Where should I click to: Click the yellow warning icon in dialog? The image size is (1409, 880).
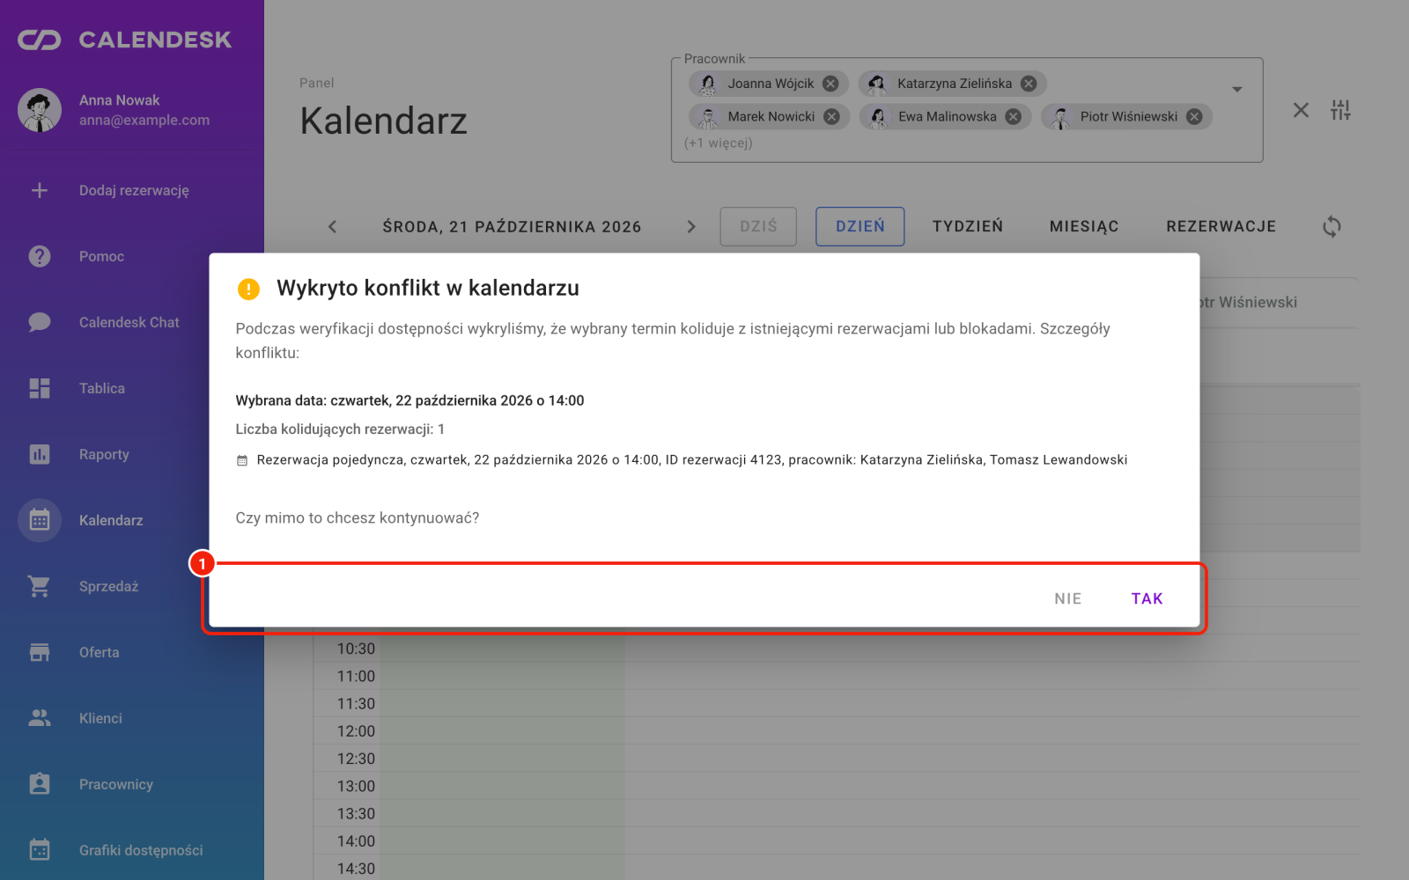point(248,289)
